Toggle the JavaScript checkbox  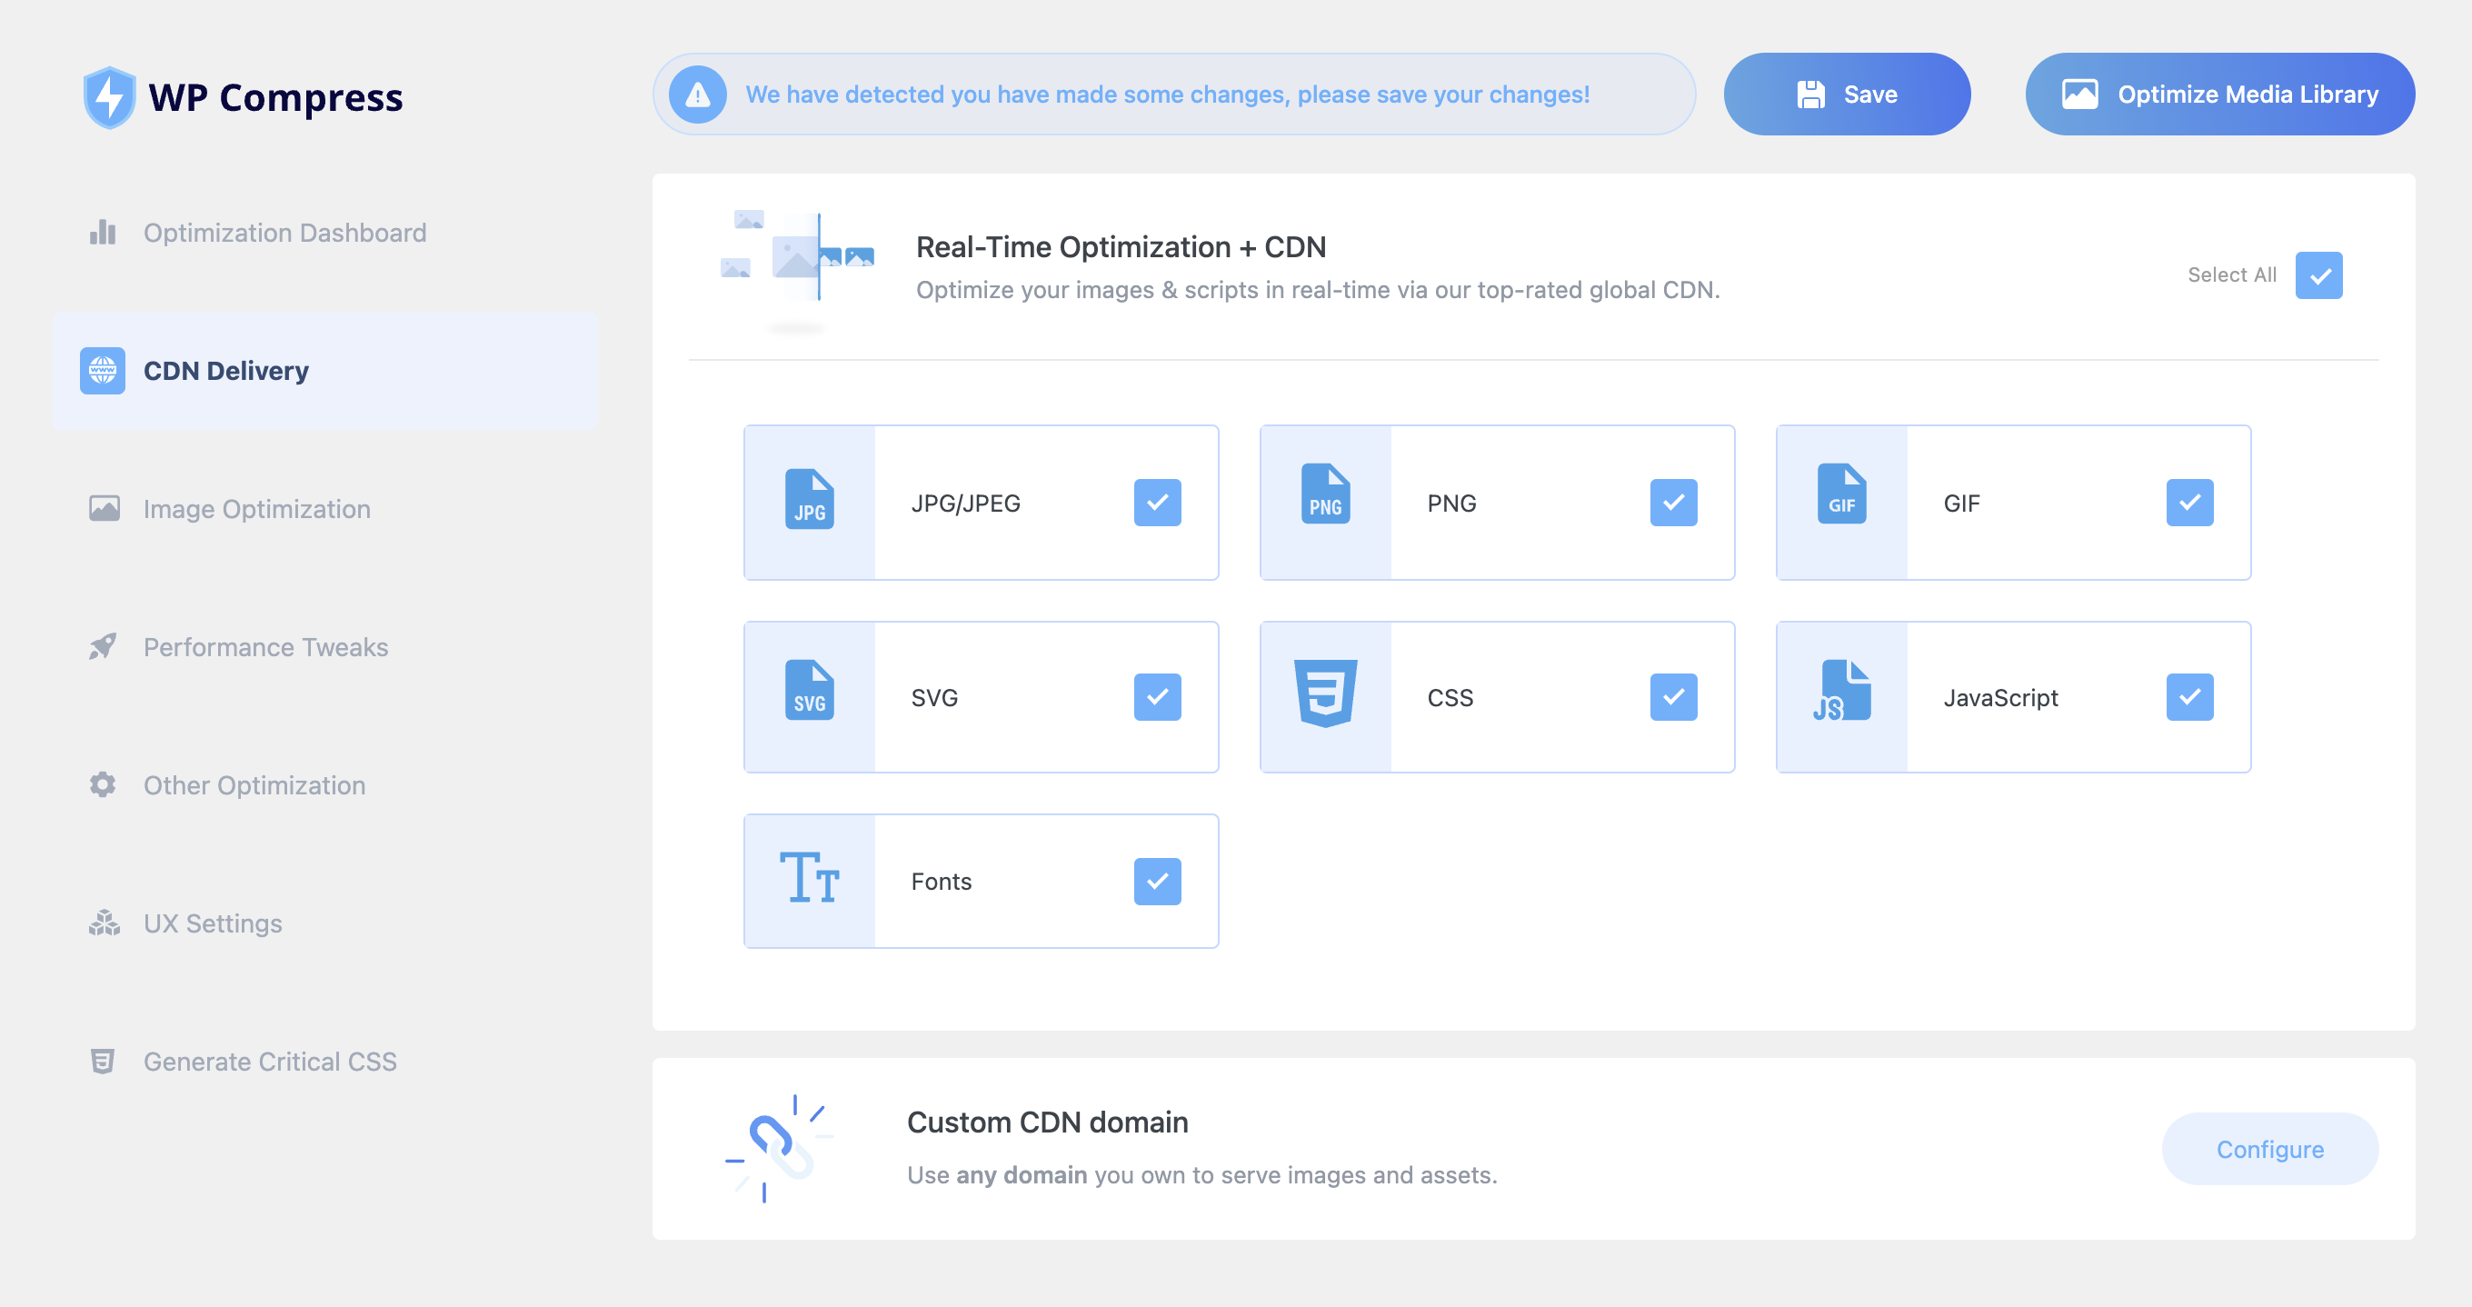point(2190,697)
